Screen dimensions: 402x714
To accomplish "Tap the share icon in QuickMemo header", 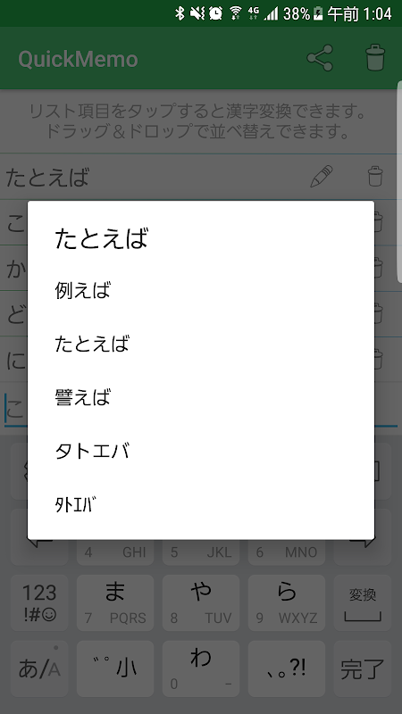I will pyautogui.click(x=320, y=58).
